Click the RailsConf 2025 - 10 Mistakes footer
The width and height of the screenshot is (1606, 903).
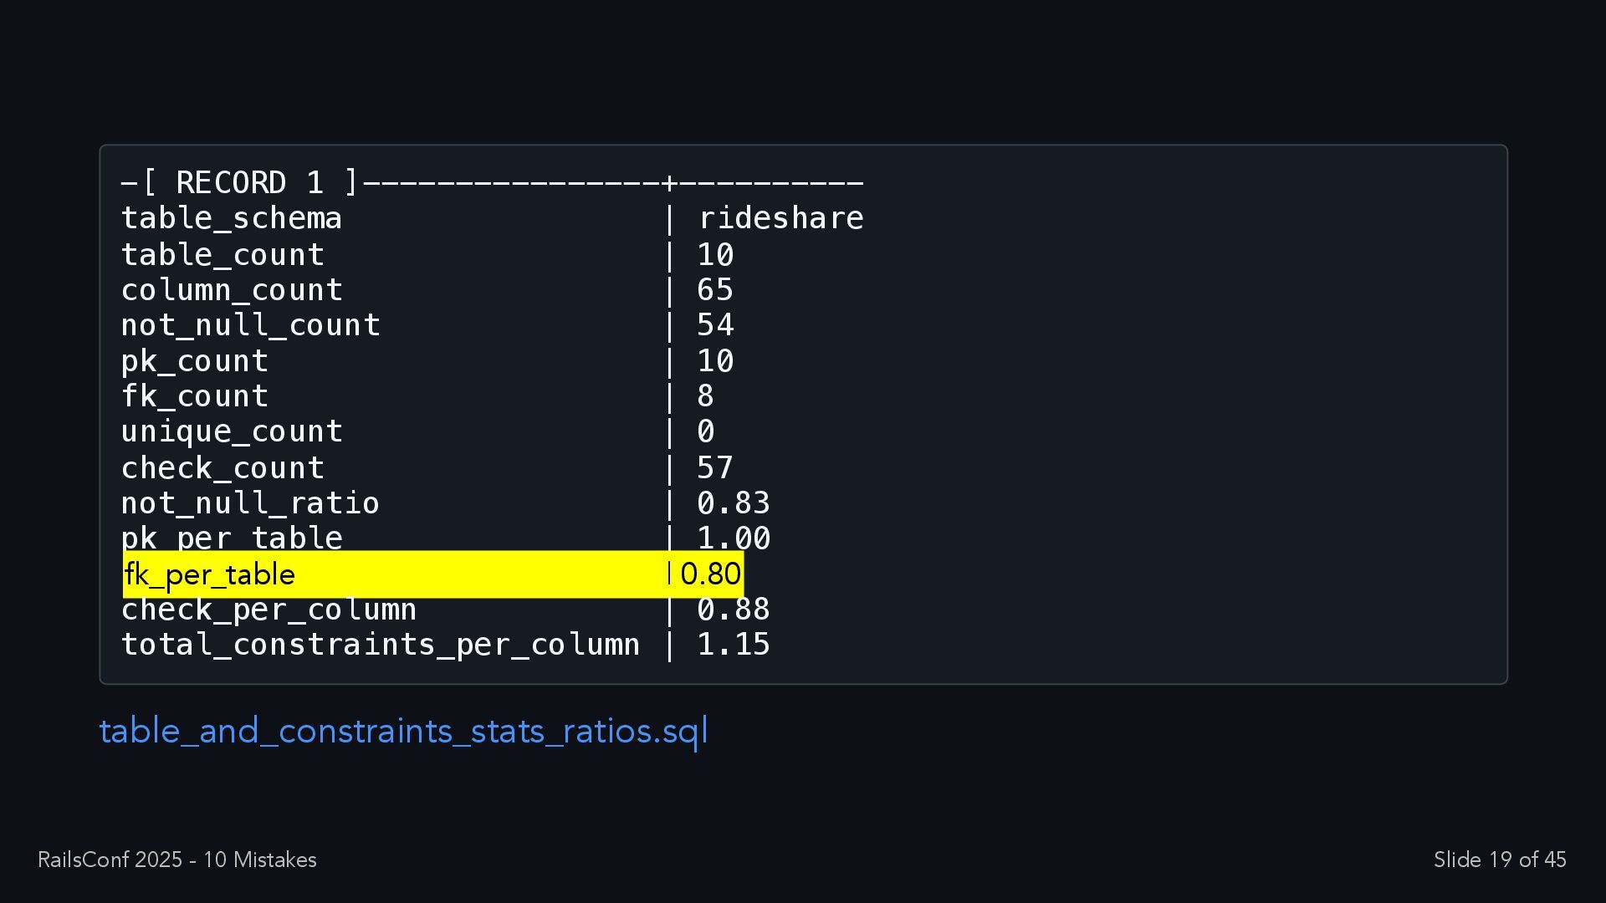[x=177, y=860]
